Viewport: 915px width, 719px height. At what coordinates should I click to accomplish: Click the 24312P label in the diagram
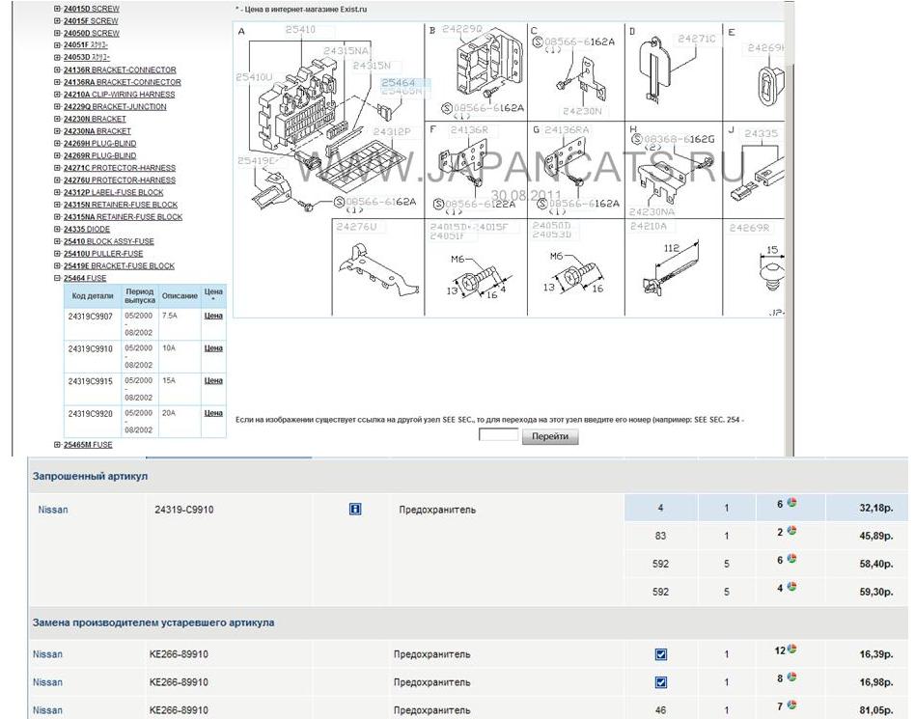pyautogui.click(x=392, y=132)
